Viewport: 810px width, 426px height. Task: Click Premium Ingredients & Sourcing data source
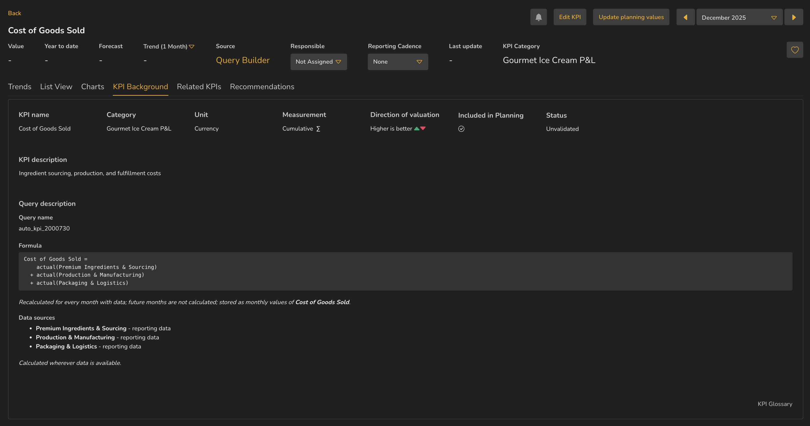[81, 328]
